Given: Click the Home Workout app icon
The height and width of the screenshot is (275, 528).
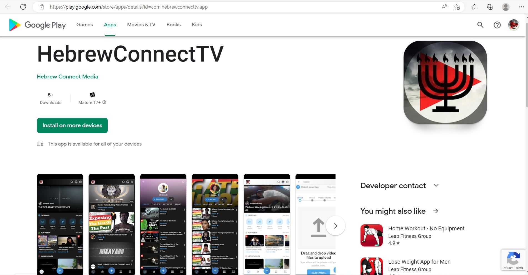Looking at the screenshot, I should pos(371,235).
